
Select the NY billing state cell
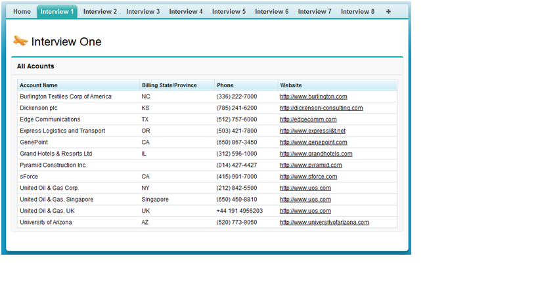[x=145, y=188]
